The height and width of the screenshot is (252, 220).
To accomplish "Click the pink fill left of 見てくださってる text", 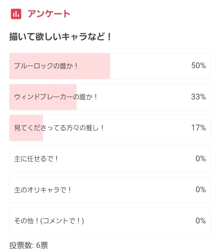I will [x=12, y=128].
